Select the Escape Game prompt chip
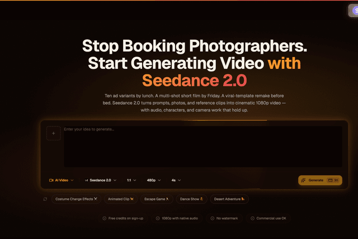358x239 pixels. [x=157, y=199]
